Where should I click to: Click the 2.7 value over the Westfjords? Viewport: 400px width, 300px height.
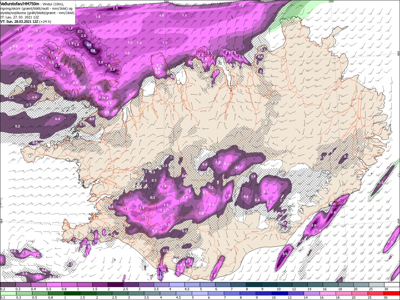57,65
